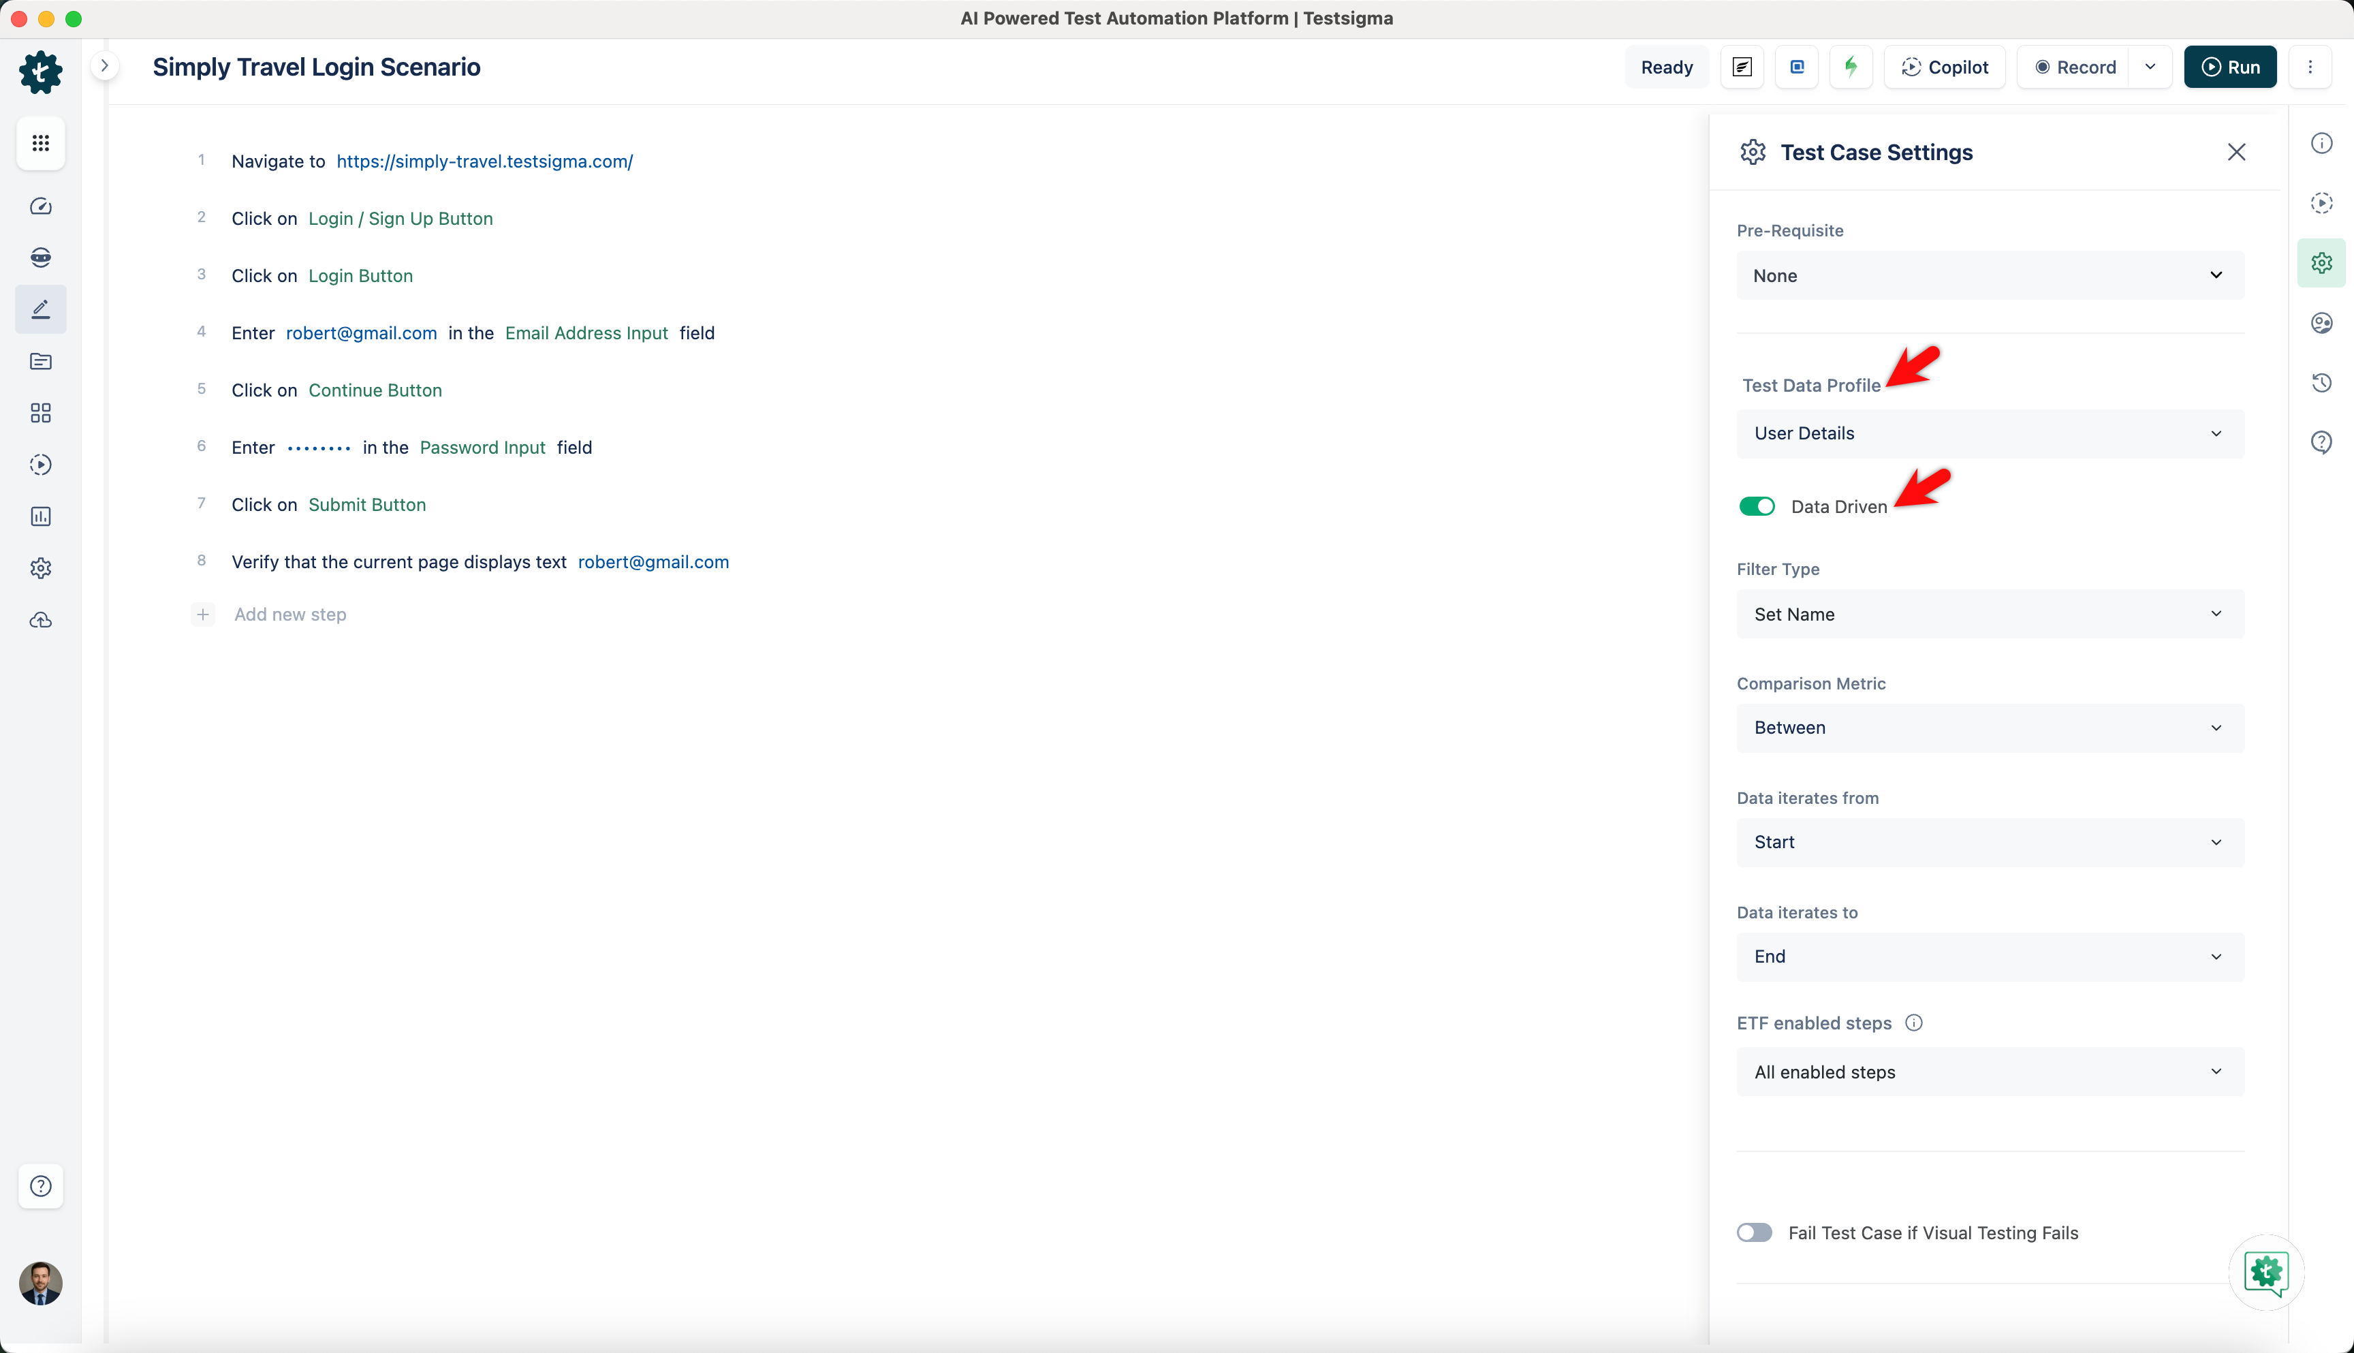2354x1353 pixels.
Task: Change the User Details test data profile
Action: 1988,433
